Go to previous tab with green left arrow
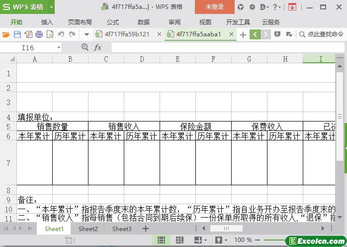Screen dimensions: 347x247 click(x=255, y=34)
